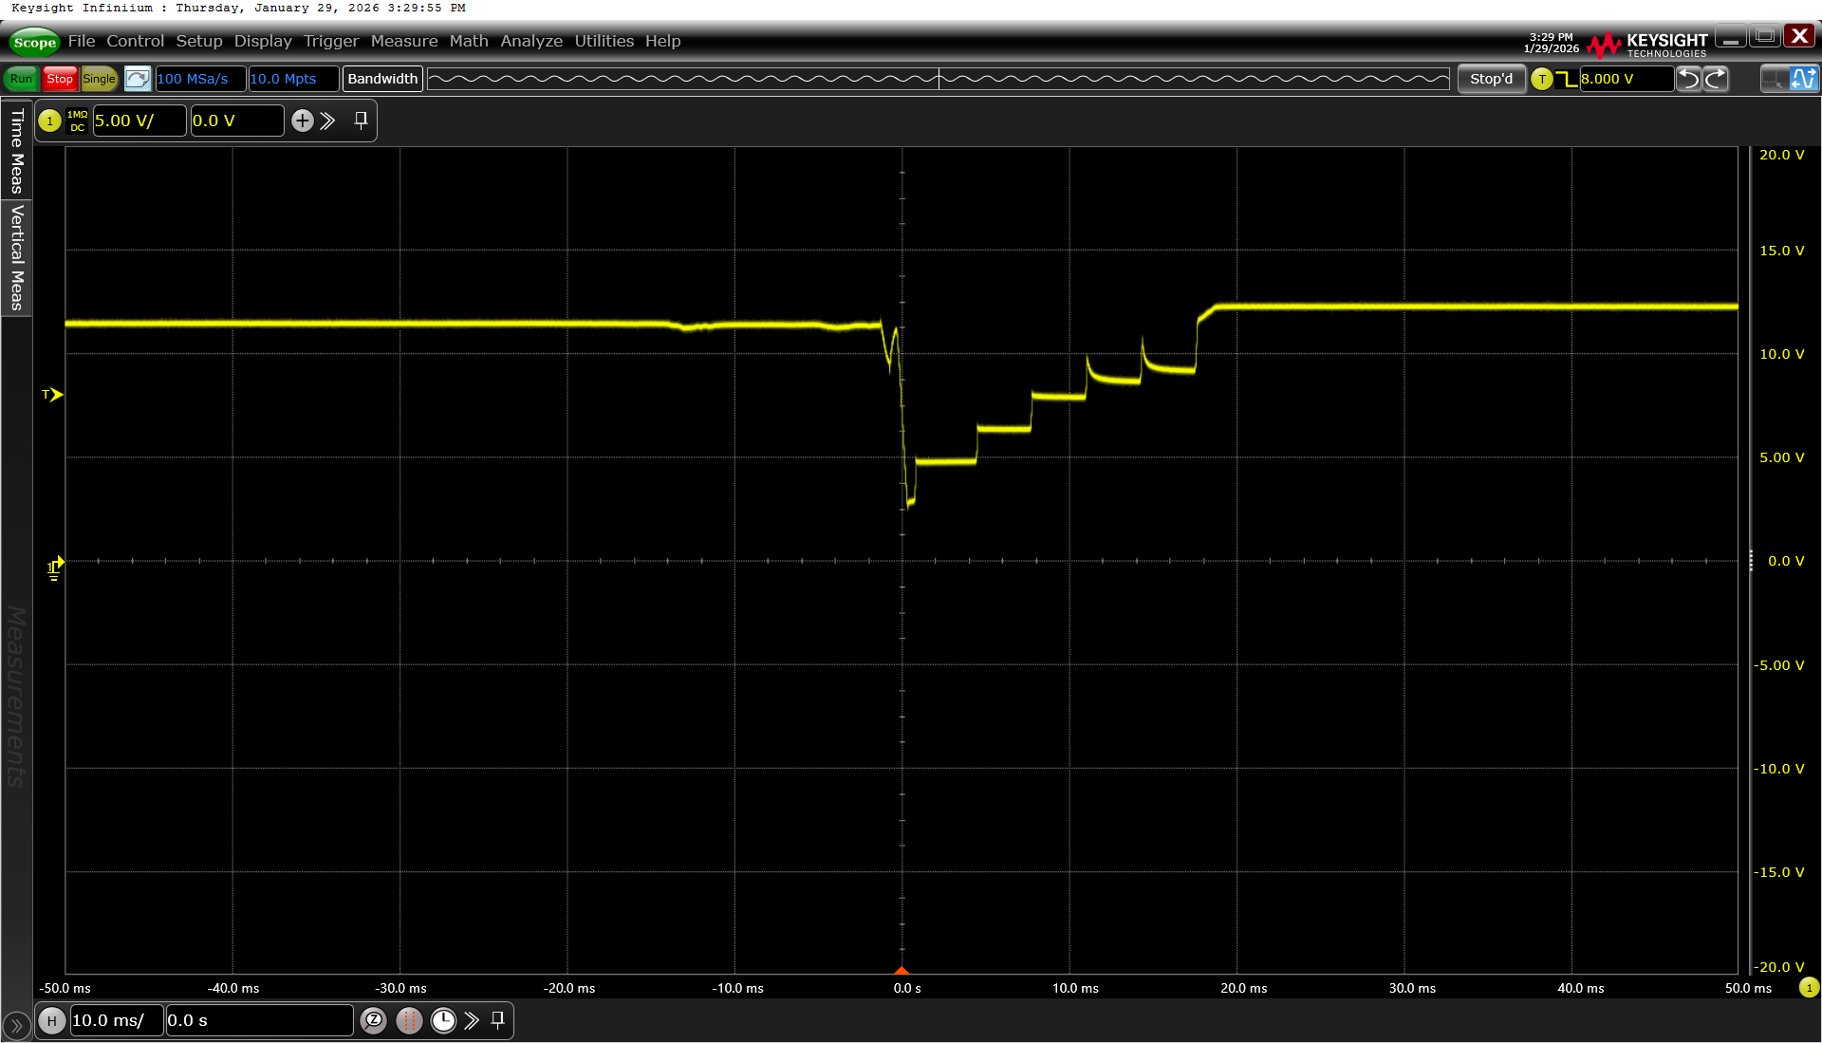Start acquisition with the Run button
Screen dimensions: 1822x1043
[x=21, y=79]
